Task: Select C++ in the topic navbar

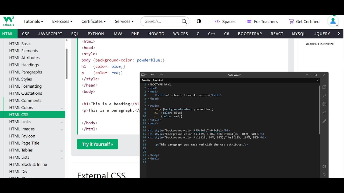Action: (x=212, y=34)
